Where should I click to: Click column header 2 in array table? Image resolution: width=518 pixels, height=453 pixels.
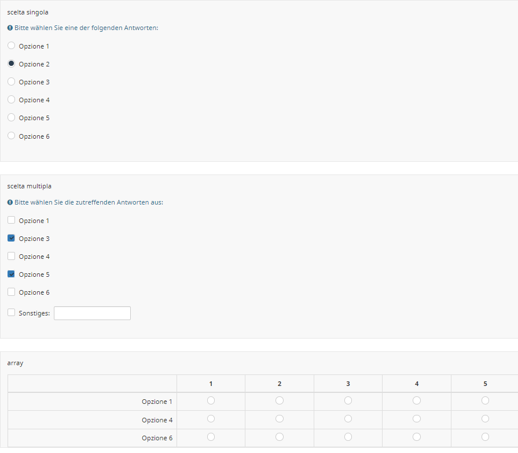(280, 384)
